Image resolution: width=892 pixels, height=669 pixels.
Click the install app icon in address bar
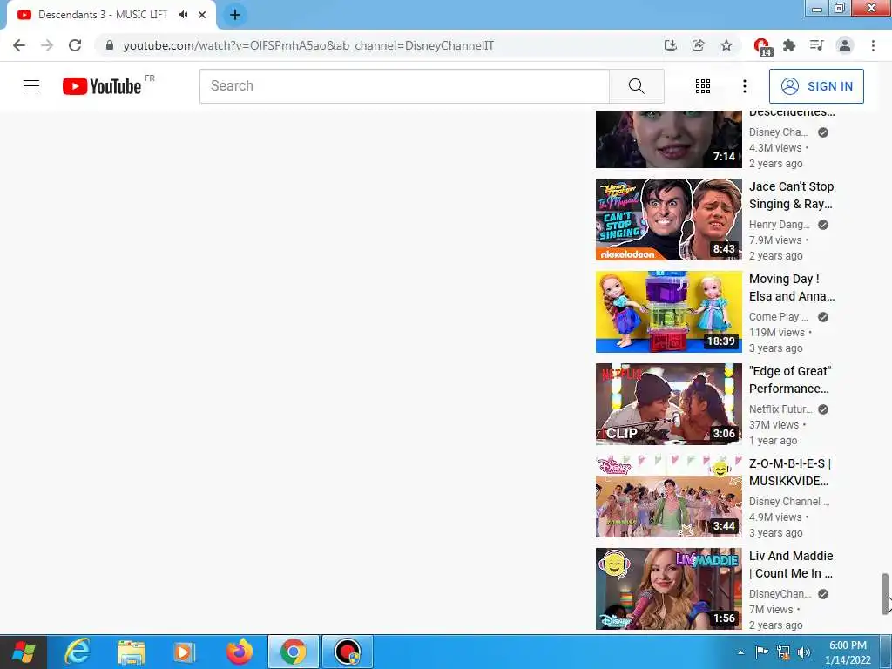point(671,45)
